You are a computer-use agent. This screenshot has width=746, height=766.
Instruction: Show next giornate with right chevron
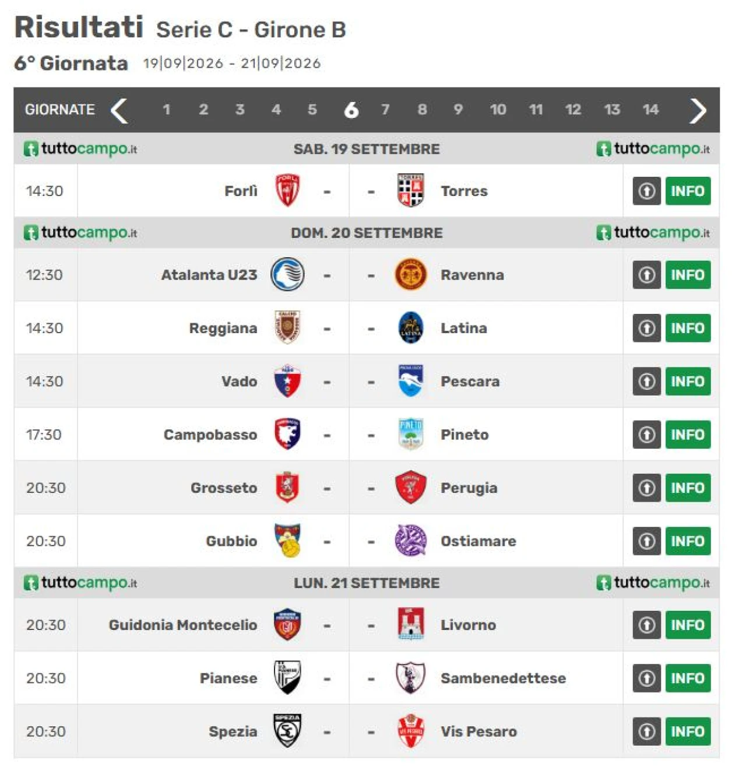point(698,110)
